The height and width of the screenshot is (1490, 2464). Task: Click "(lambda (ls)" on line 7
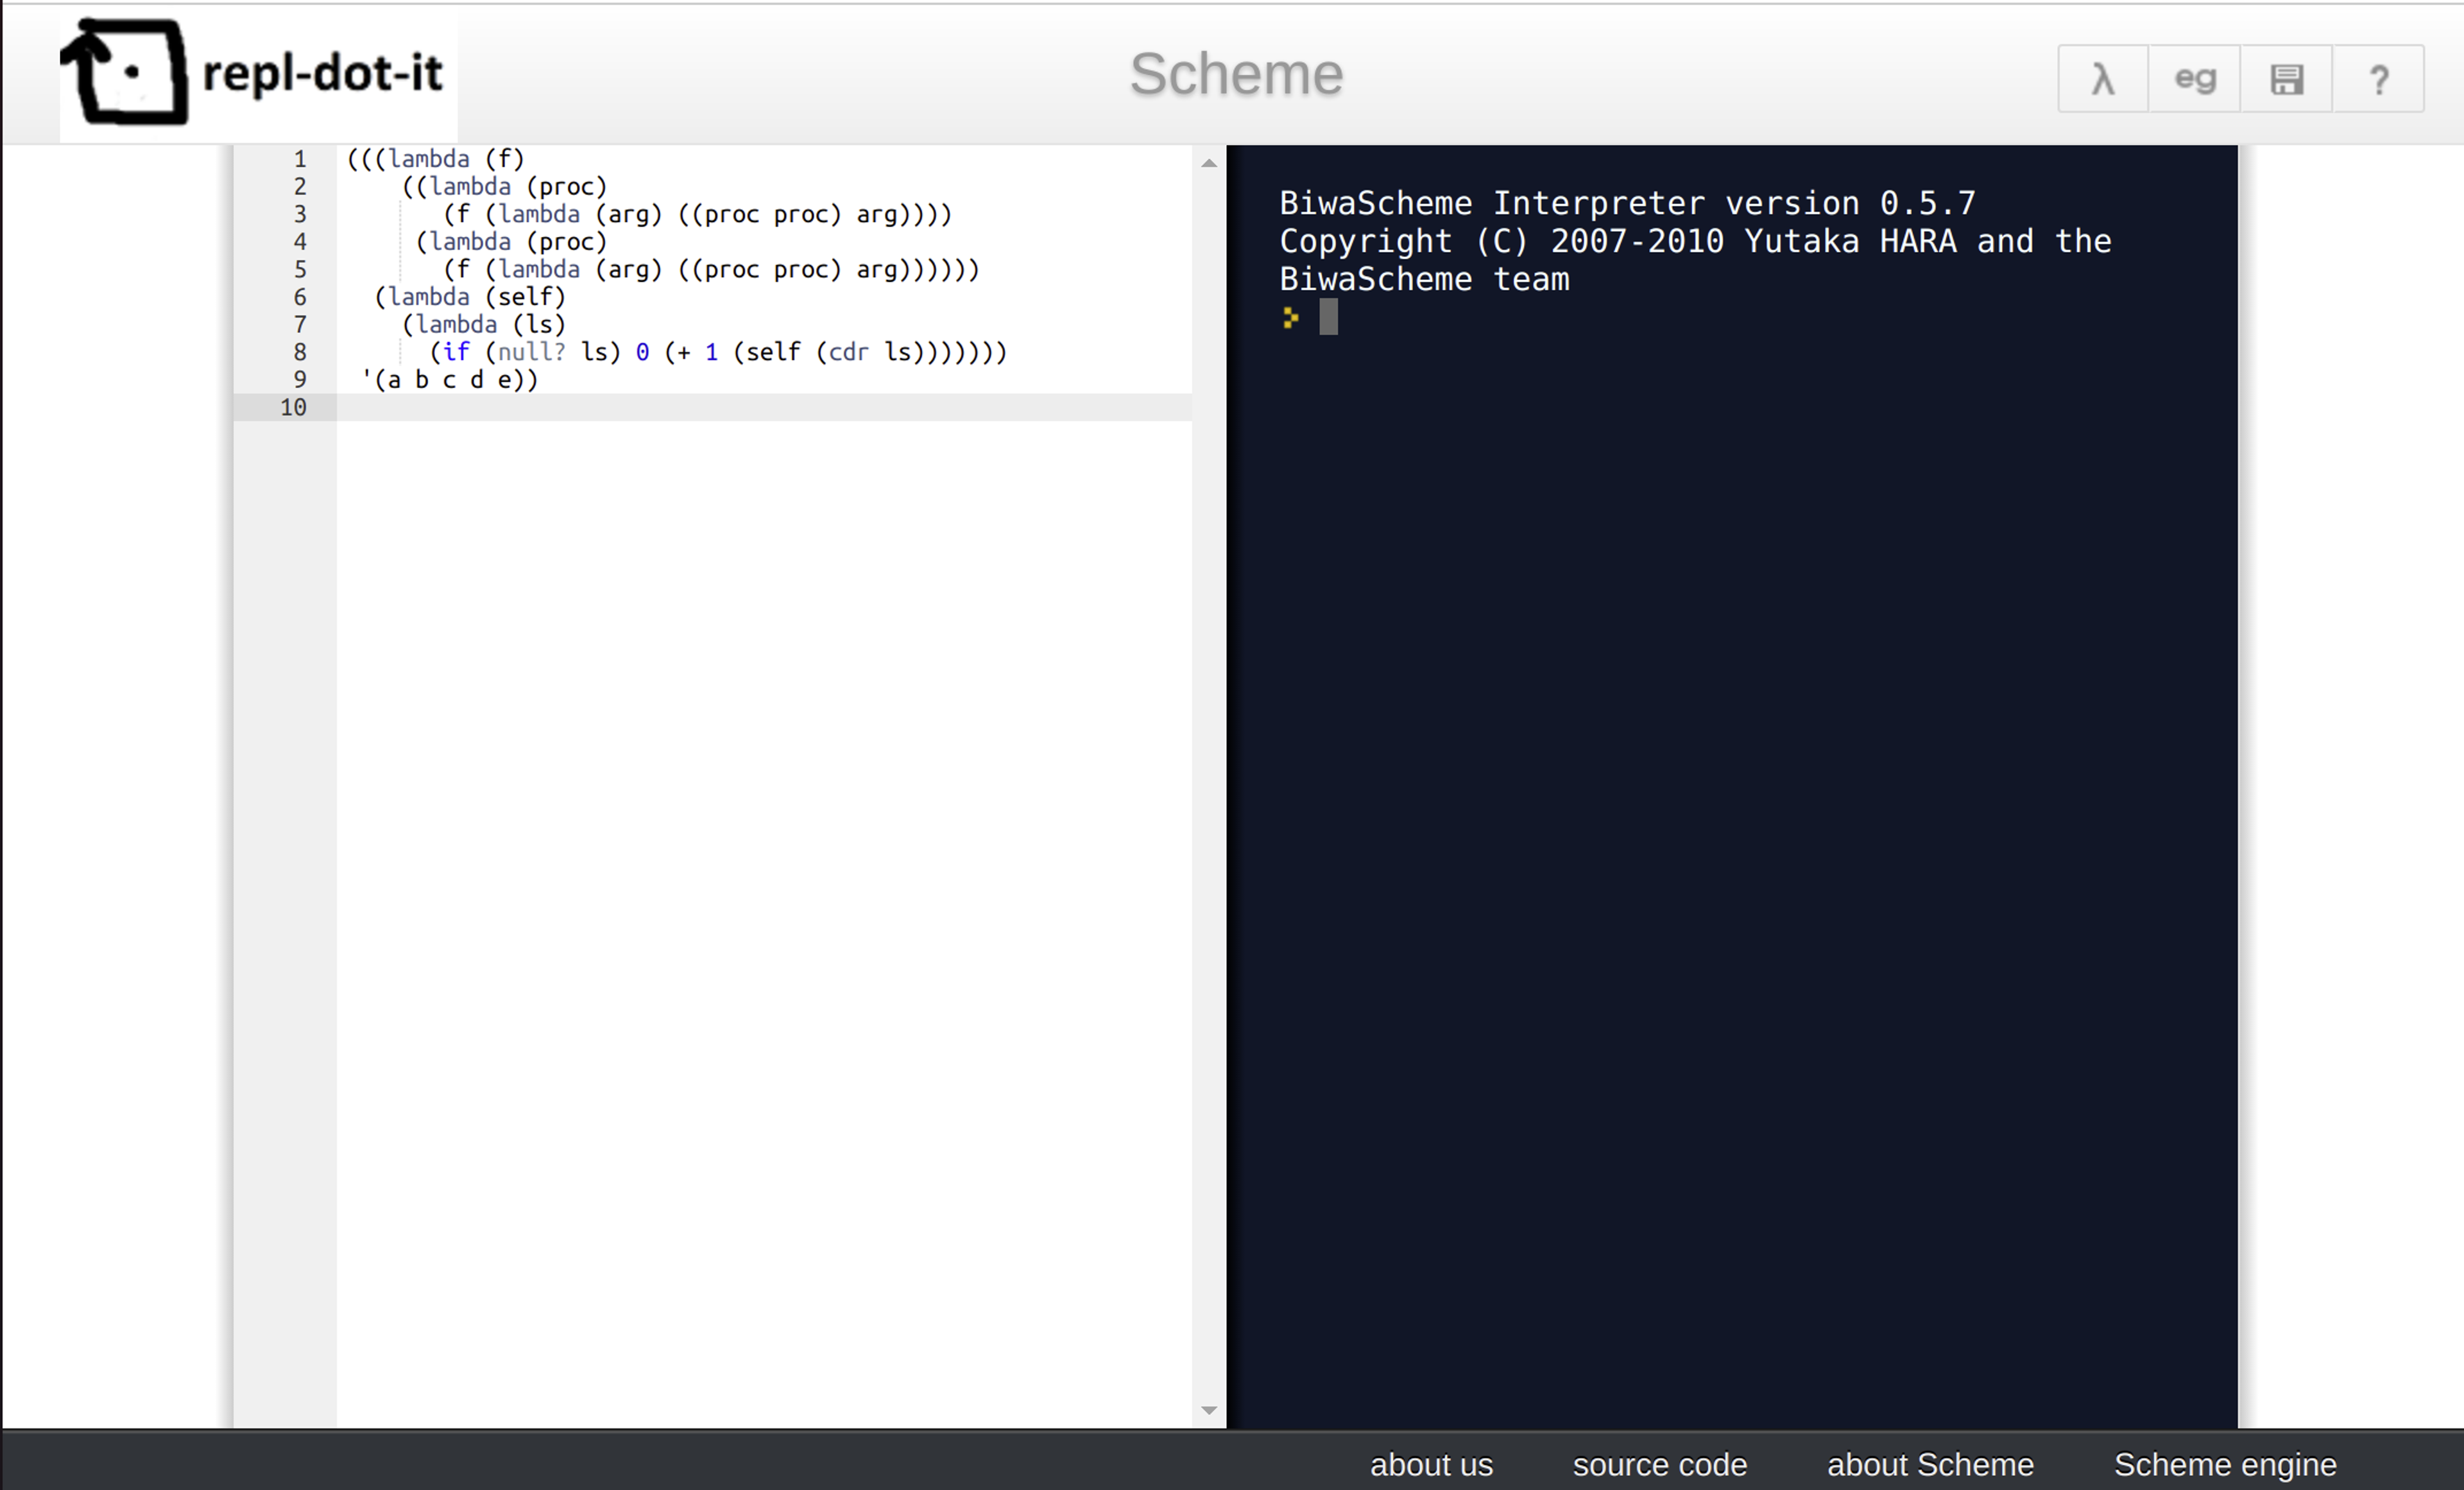point(484,324)
